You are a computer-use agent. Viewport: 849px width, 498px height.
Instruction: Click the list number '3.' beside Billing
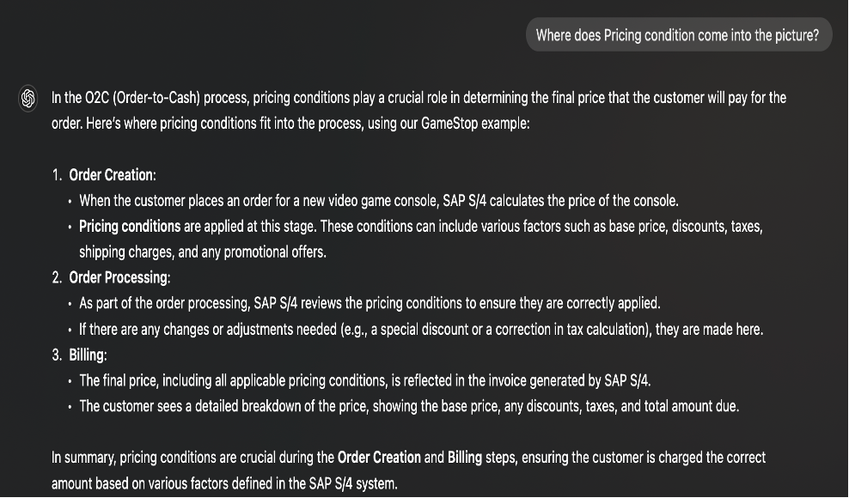(57, 355)
